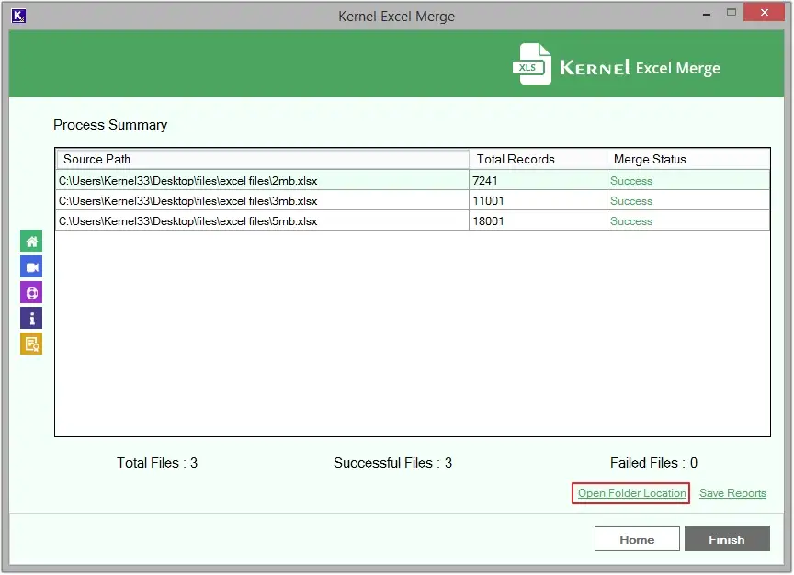Image resolution: width=794 pixels, height=575 pixels.
Task: Click the green home icon in sidebar
Action: (x=31, y=242)
